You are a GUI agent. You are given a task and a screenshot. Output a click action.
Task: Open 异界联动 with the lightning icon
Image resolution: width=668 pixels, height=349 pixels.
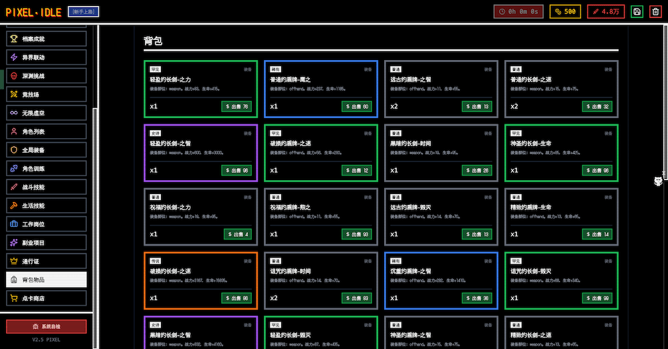[x=46, y=57]
